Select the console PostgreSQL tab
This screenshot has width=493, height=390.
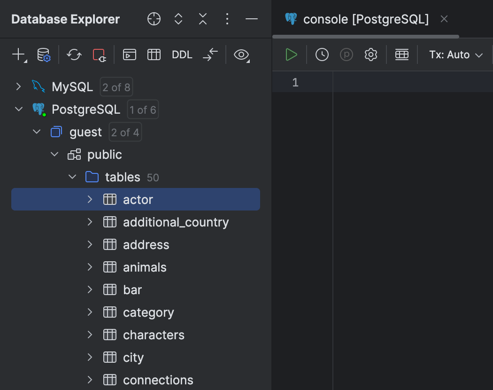[366, 19]
